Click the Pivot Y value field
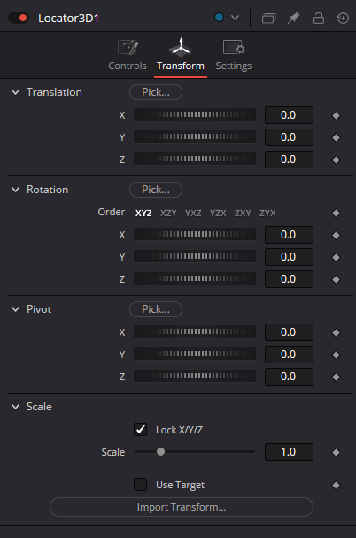Image resolution: width=356 pixels, height=538 pixels. pos(289,355)
